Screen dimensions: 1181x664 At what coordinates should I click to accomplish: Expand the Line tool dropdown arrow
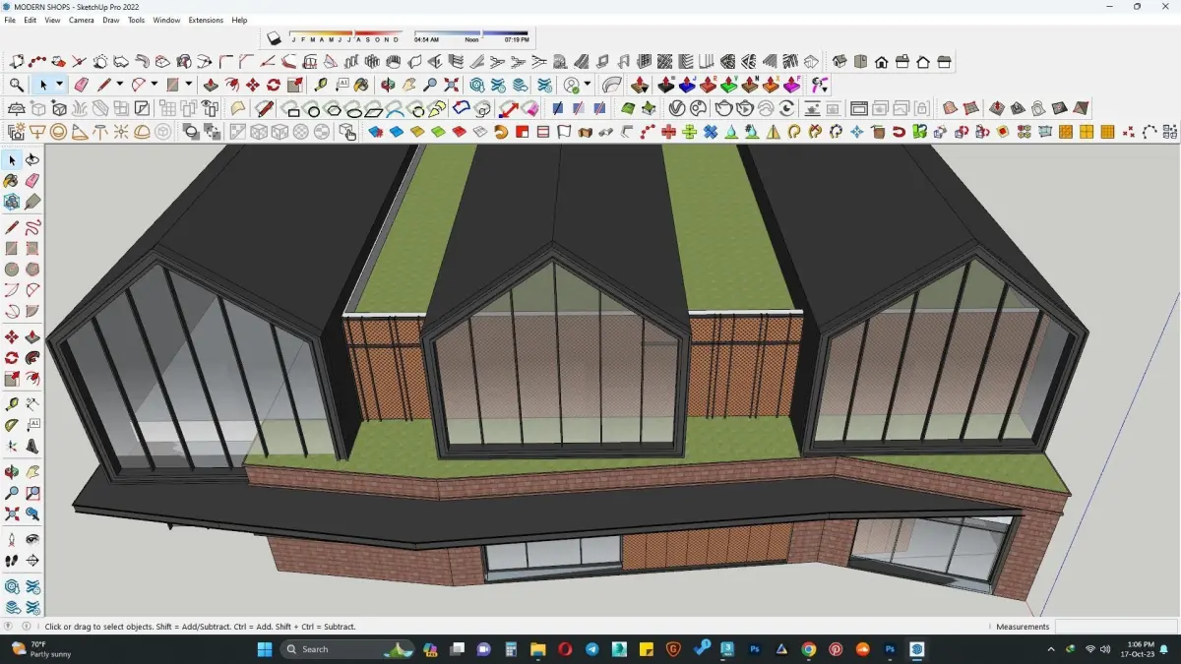[119, 86]
